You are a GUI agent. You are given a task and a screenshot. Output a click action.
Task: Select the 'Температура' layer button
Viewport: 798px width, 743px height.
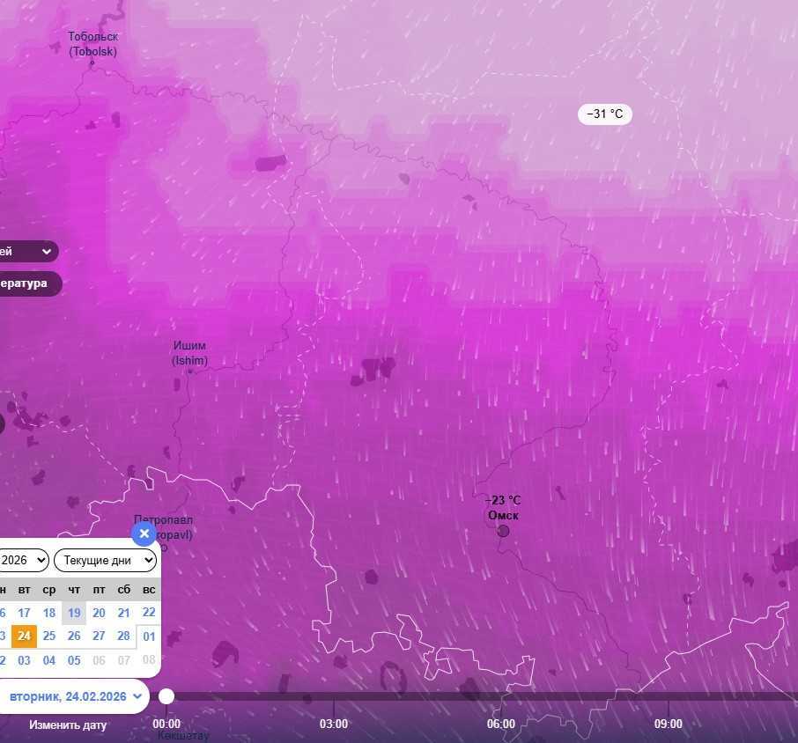[25, 283]
